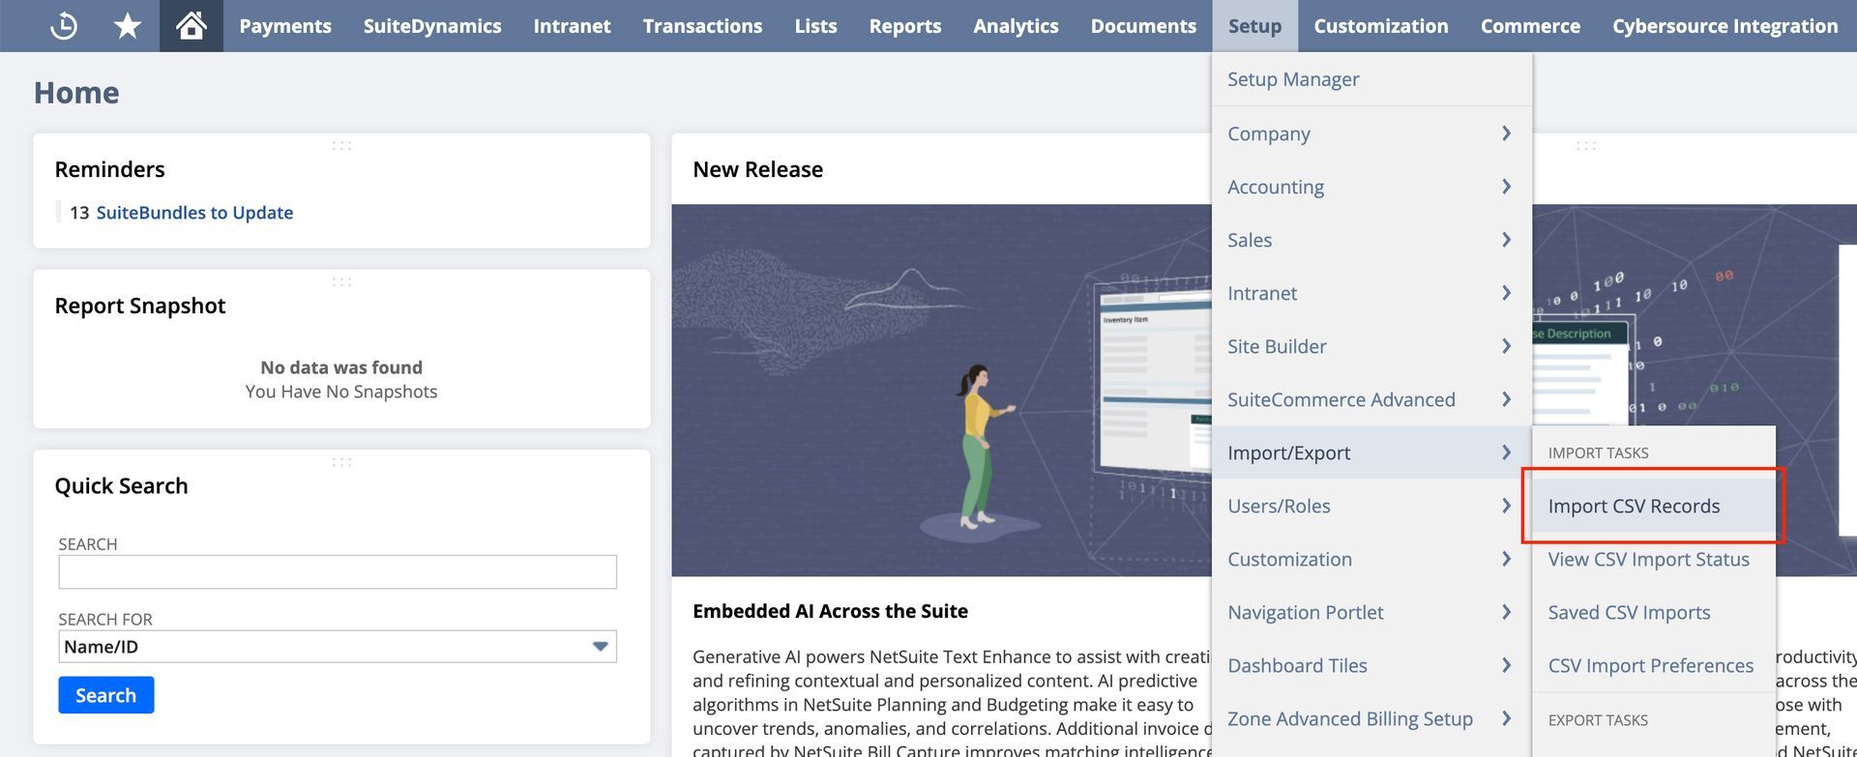Open the Search For Name/ID dropdown

point(338,647)
